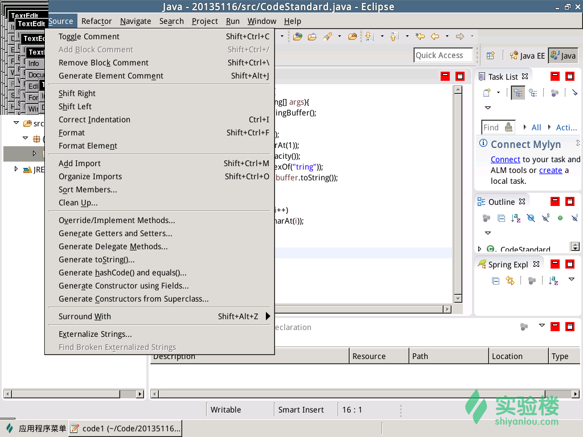Screen dimensions: 583x437
Task: Expand the JRE System Library node
Action: click(16, 169)
